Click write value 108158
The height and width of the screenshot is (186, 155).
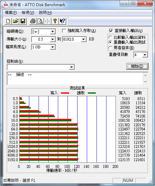[x=124, y=120]
